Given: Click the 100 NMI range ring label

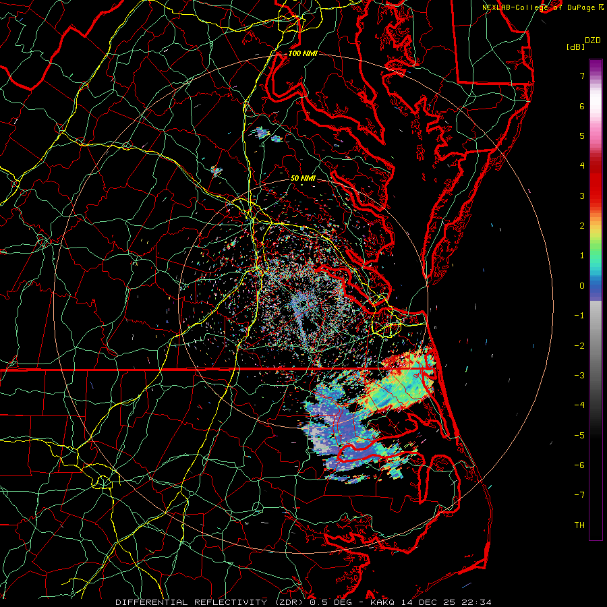Looking at the screenshot, I should (303, 53).
